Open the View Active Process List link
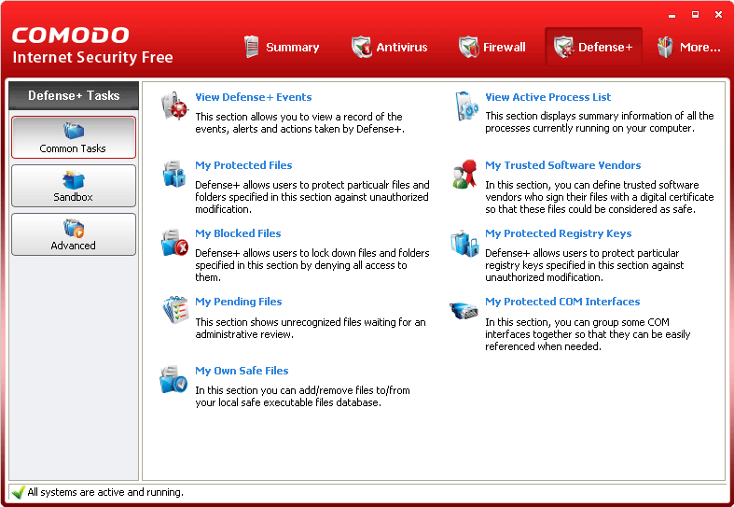Image resolution: width=734 pixels, height=507 pixels. pyautogui.click(x=547, y=97)
